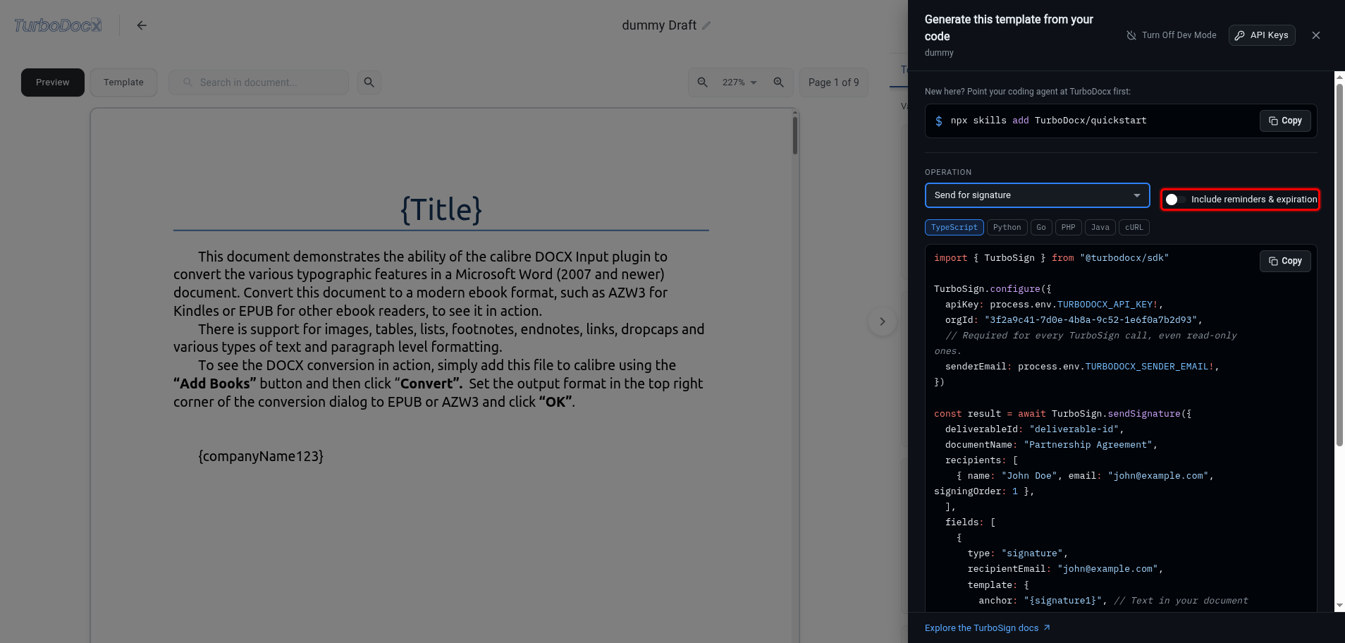This screenshot has height=643, width=1345.
Task: Click the Page 1 of 9 indicator
Action: [833, 82]
